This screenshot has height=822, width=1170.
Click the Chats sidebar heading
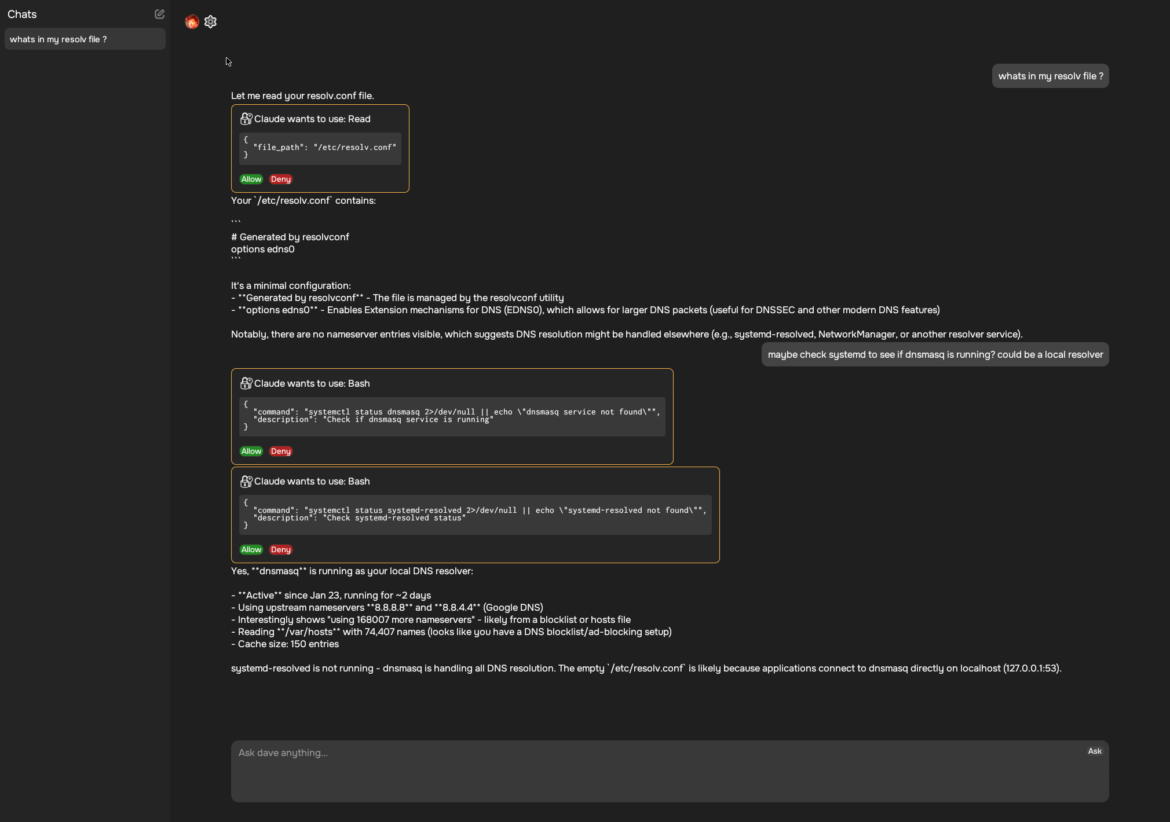[22, 14]
